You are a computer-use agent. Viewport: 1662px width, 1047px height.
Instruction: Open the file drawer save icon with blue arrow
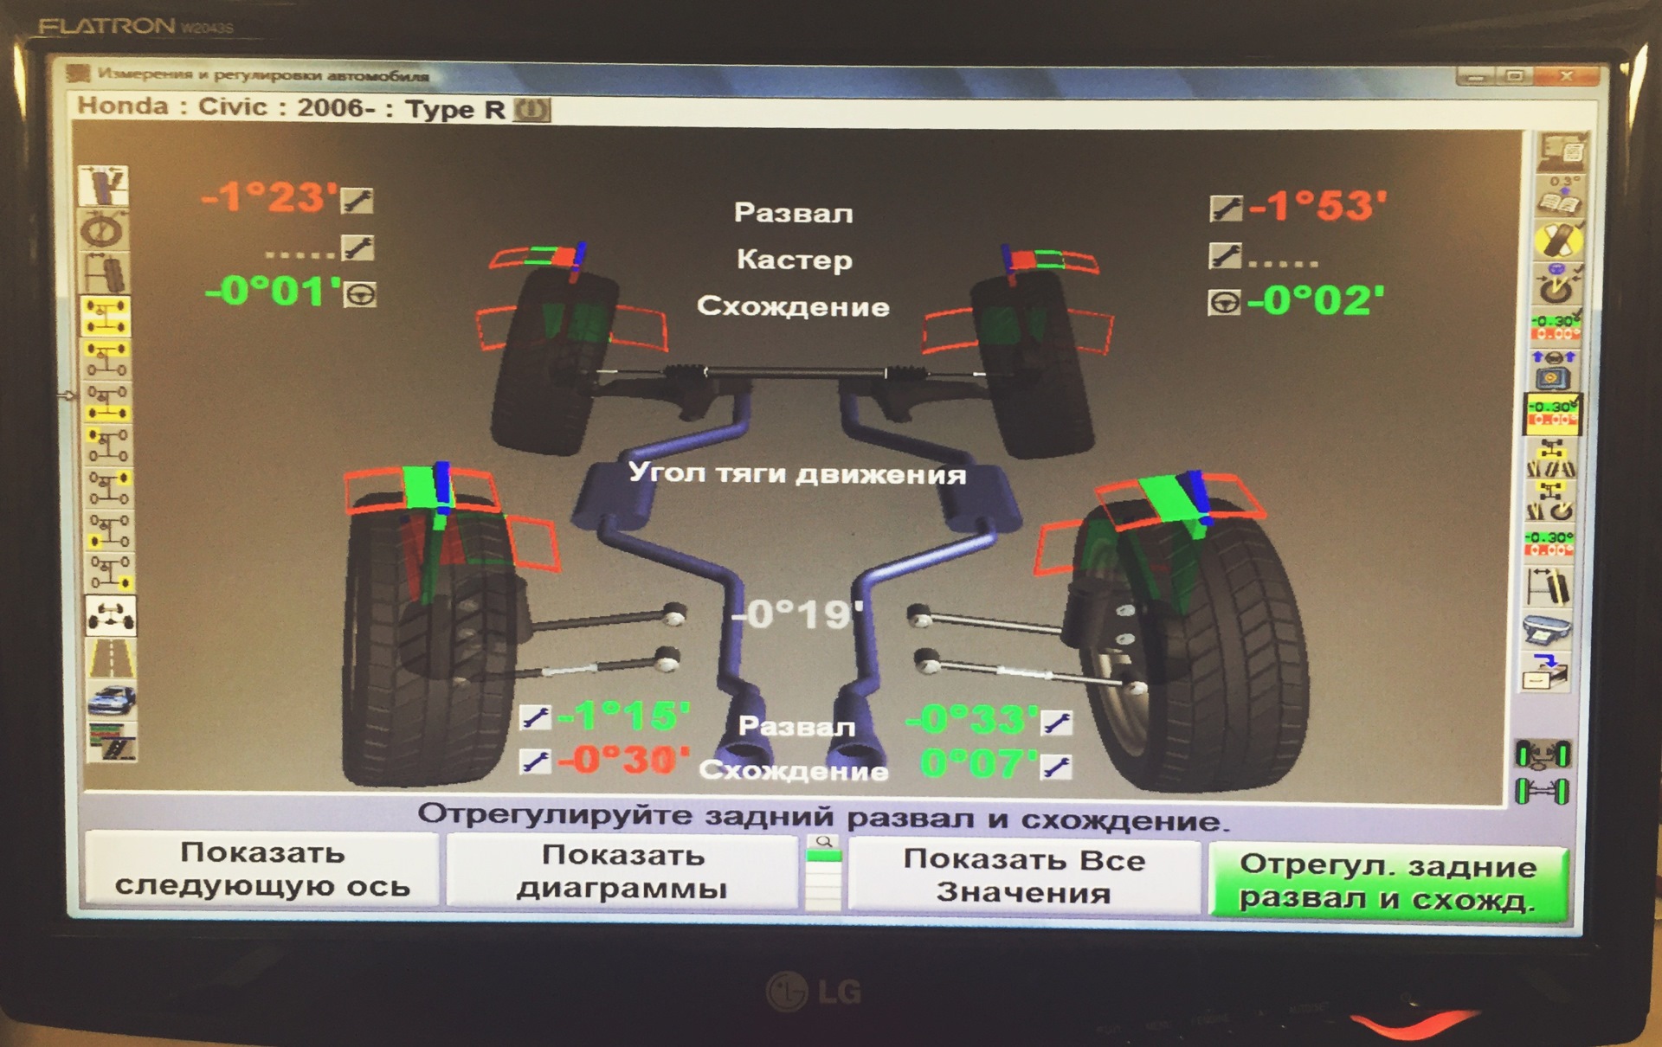pos(1546,673)
